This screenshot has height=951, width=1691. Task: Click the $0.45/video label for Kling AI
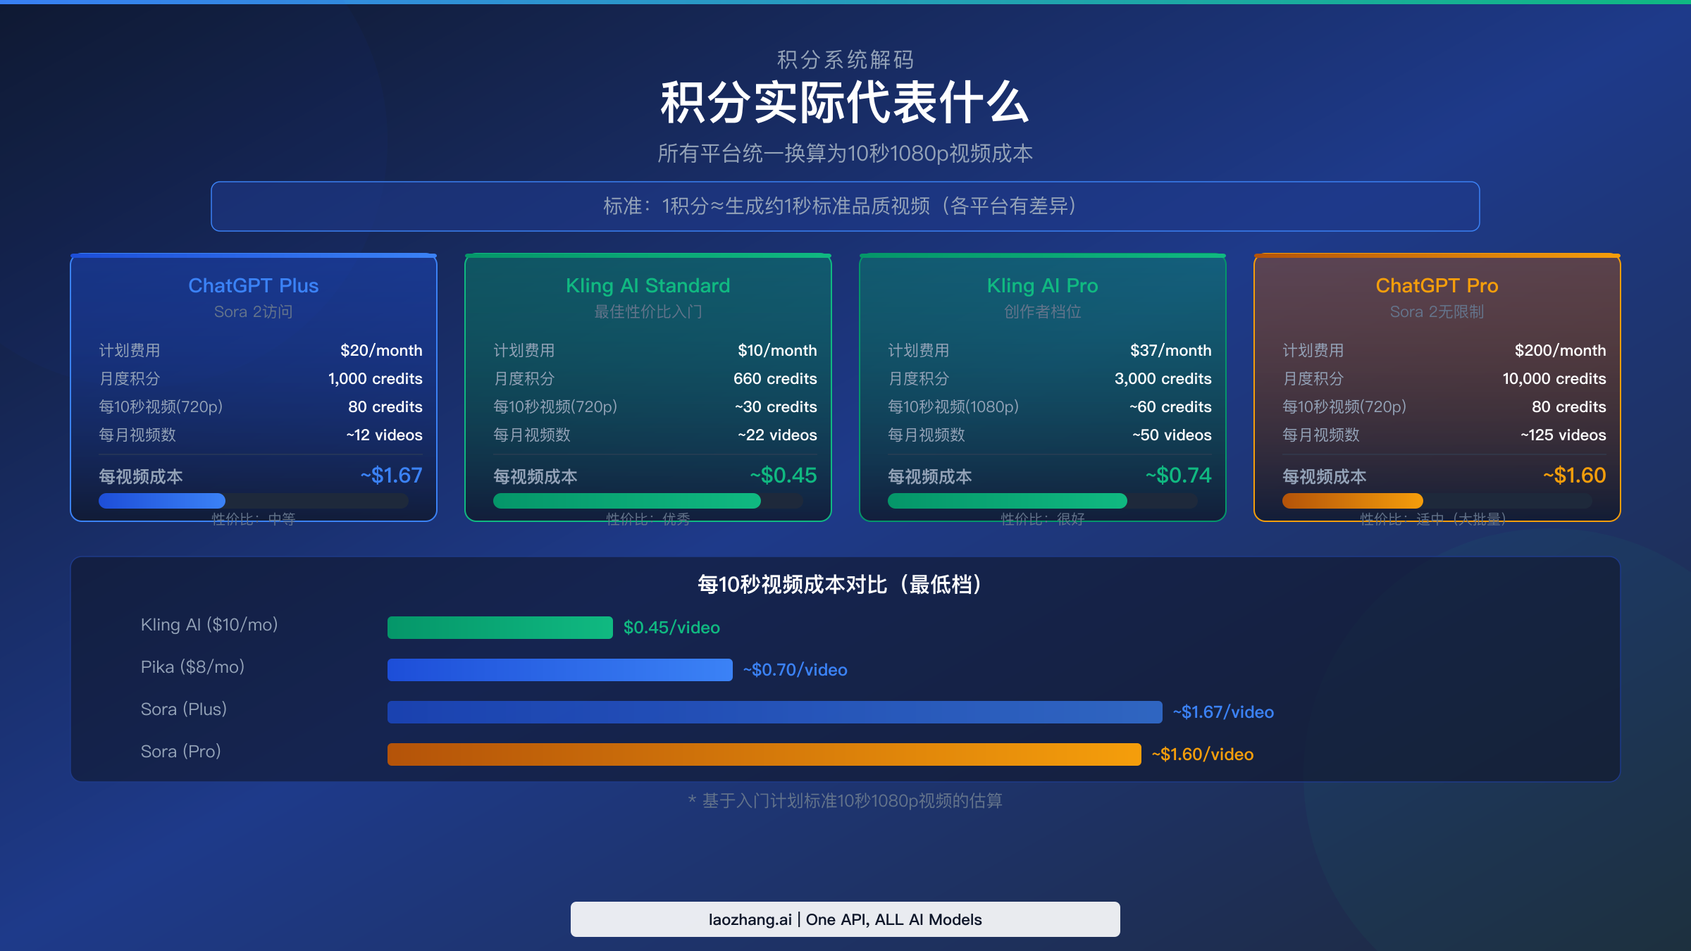(x=671, y=627)
